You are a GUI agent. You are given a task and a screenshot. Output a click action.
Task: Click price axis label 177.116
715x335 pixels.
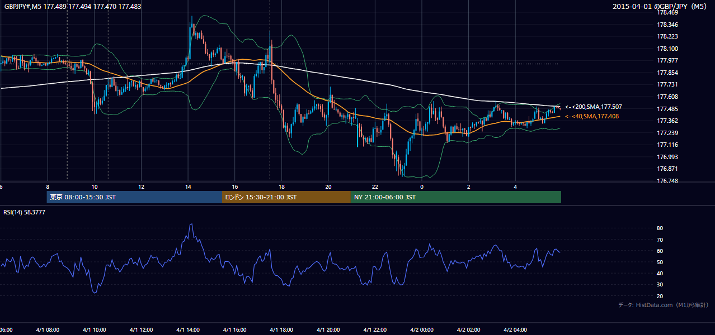coord(667,145)
